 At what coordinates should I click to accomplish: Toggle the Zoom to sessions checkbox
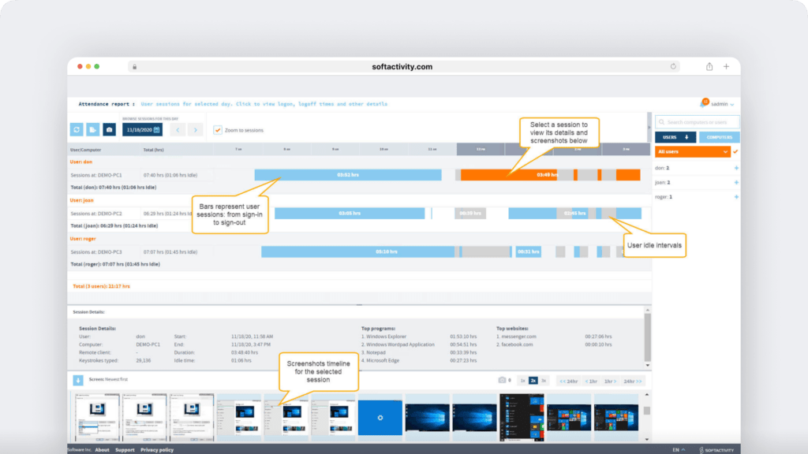[218, 130]
